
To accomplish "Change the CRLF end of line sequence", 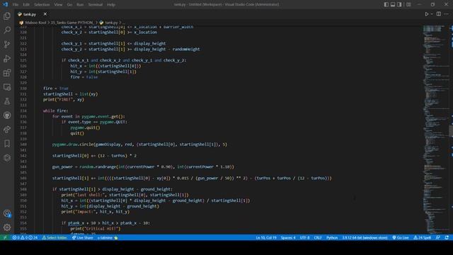I will point(318,238).
